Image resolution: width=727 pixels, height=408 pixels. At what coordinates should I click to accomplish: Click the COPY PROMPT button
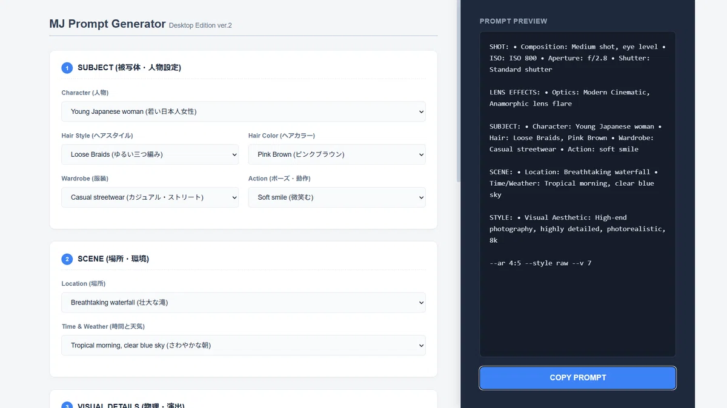pyautogui.click(x=578, y=378)
